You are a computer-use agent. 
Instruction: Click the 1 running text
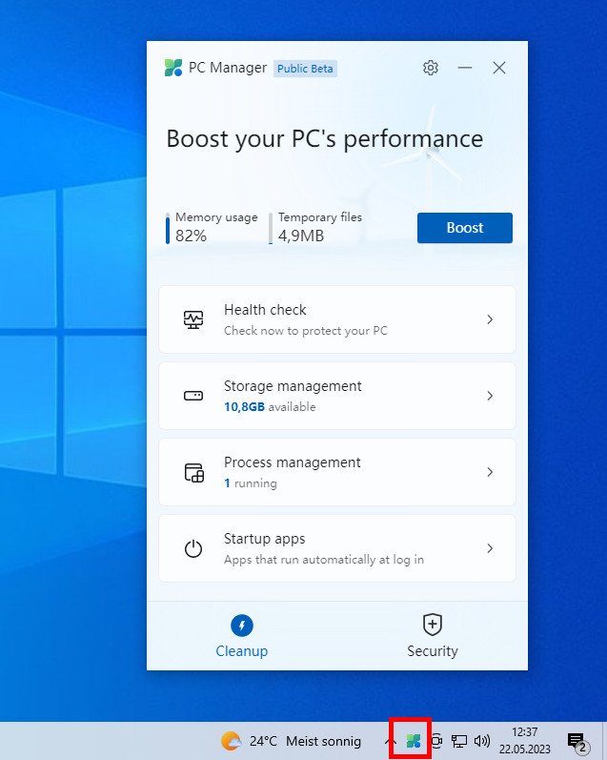coord(251,483)
